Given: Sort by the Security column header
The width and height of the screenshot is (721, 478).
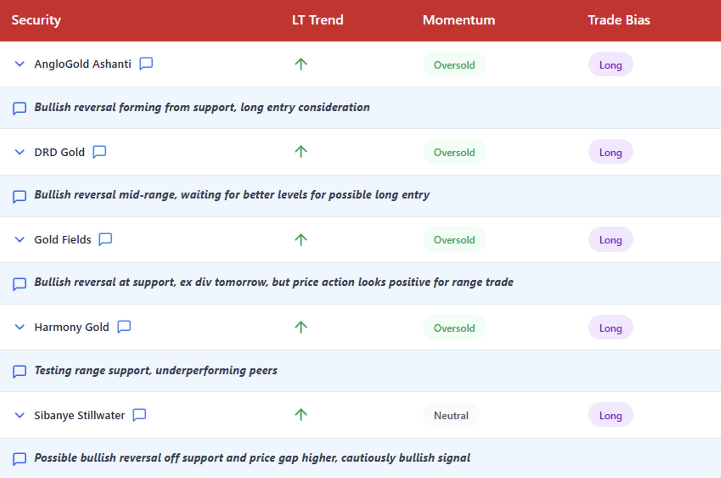Looking at the screenshot, I should 36,20.
